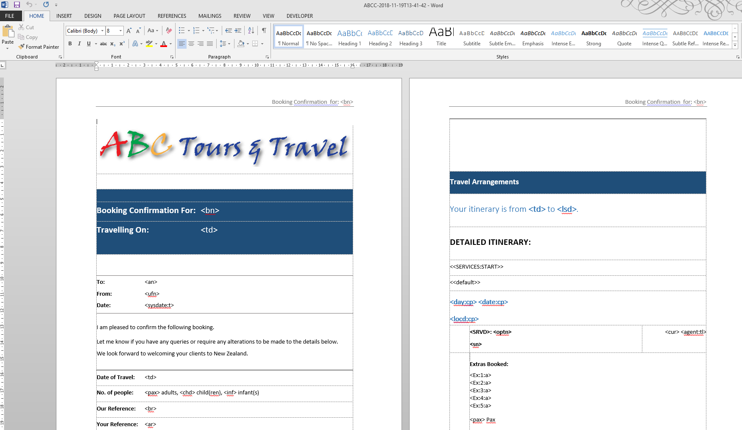Grow the font size with the large A icon
Viewport: 742px width, 430px height.
[x=129, y=31]
